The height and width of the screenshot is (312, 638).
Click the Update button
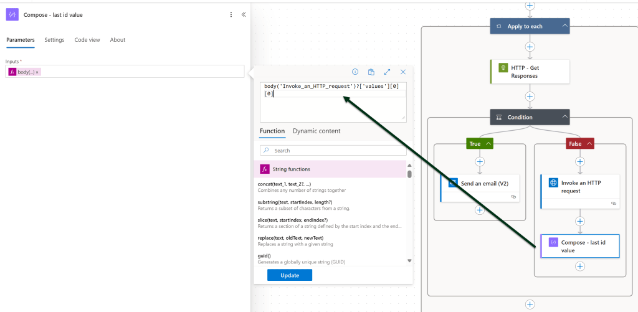[290, 275]
